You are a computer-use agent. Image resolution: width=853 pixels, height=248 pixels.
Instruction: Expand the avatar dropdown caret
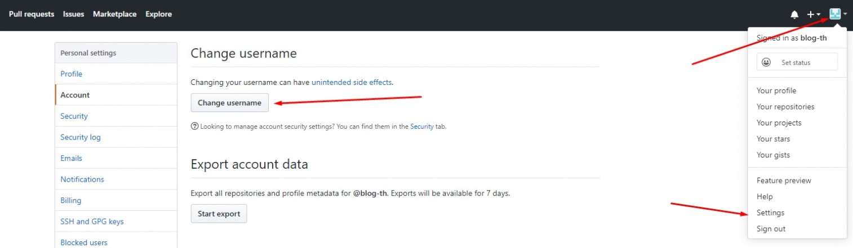pyautogui.click(x=845, y=15)
